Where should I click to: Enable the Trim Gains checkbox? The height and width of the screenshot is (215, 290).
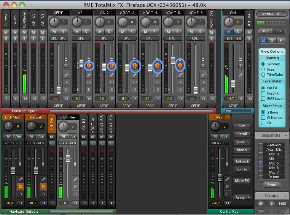point(263,75)
